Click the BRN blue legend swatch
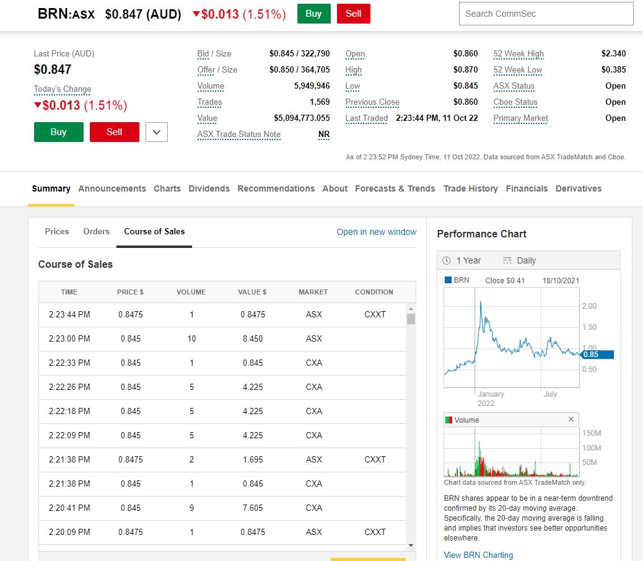 point(448,280)
